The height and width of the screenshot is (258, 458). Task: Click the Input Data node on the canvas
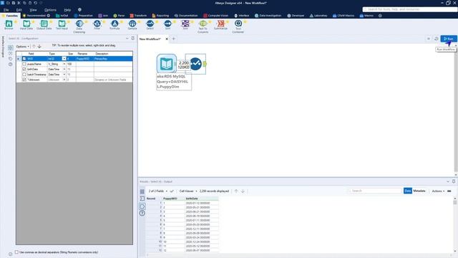pos(167,64)
